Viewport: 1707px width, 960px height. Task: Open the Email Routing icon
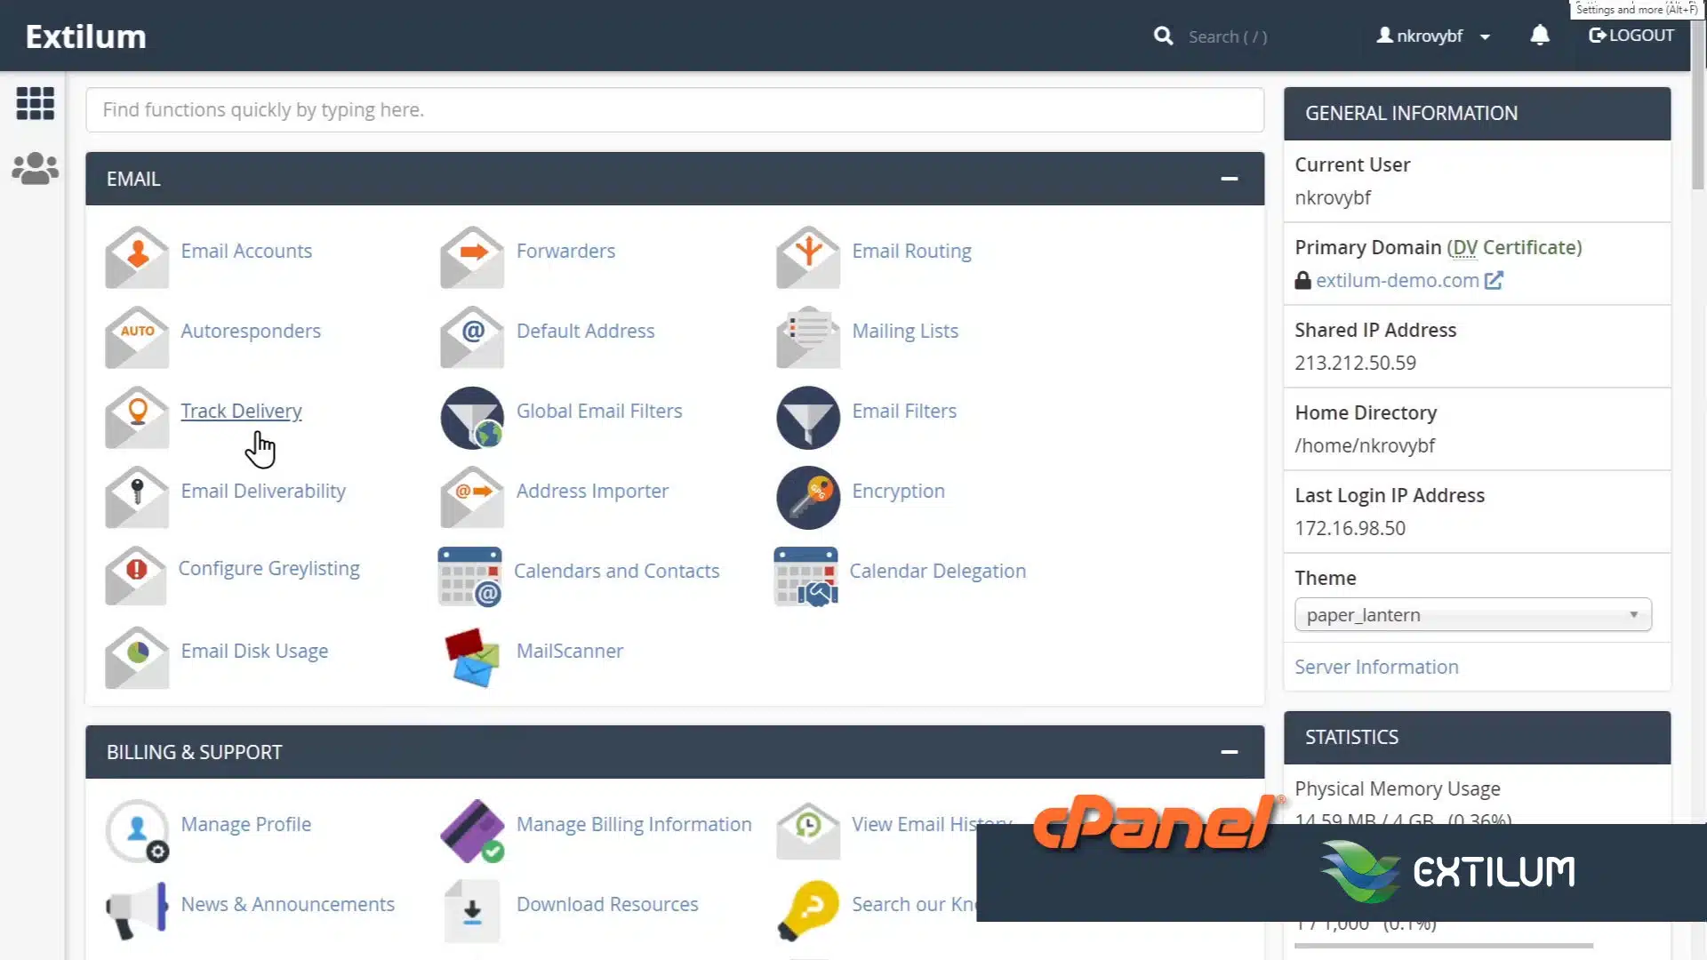point(808,257)
